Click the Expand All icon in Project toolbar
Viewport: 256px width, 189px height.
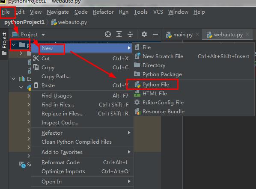119,34
